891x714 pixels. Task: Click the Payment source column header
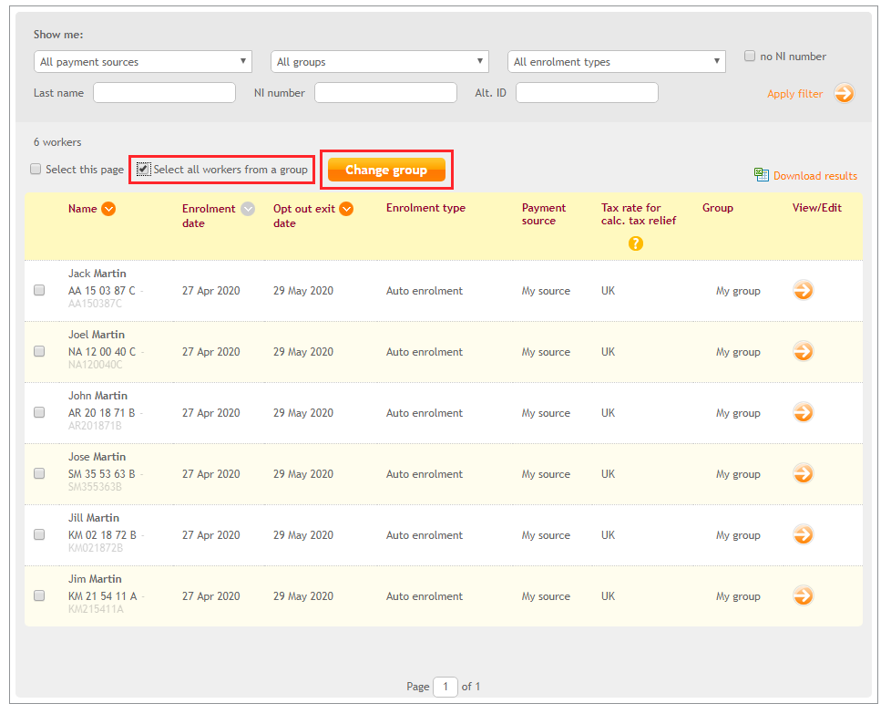544,214
